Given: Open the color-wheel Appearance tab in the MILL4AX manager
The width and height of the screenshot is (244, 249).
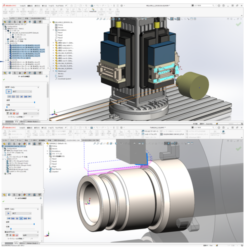Looking at the screenshot, I should (x=25, y=22).
